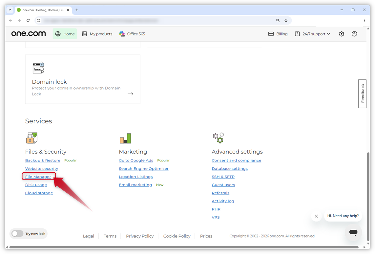The width and height of the screenshot is (375, 254).
Task: Open the account profile icon
Action: pos(354,33)
